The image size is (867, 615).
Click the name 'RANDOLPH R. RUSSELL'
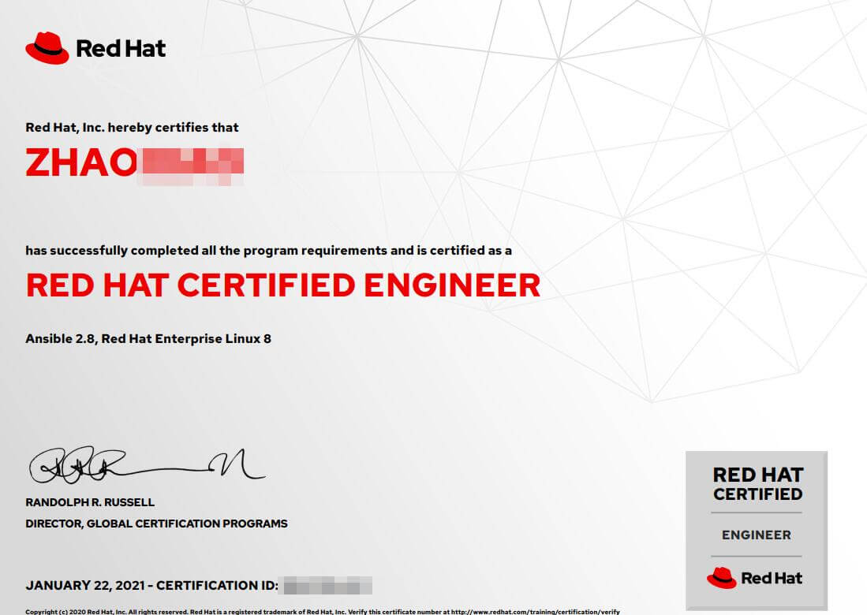tap(90, 502)
